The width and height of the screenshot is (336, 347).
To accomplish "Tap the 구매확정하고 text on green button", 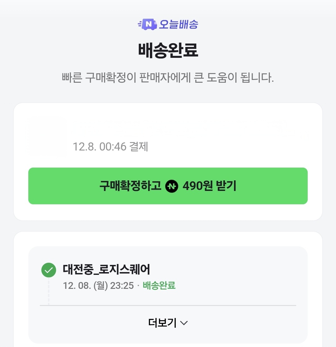I will pyautogui.click(x=130, y=186).
